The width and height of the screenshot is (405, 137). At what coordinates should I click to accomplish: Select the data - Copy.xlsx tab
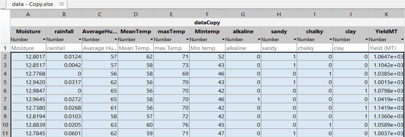coord(33,4)
